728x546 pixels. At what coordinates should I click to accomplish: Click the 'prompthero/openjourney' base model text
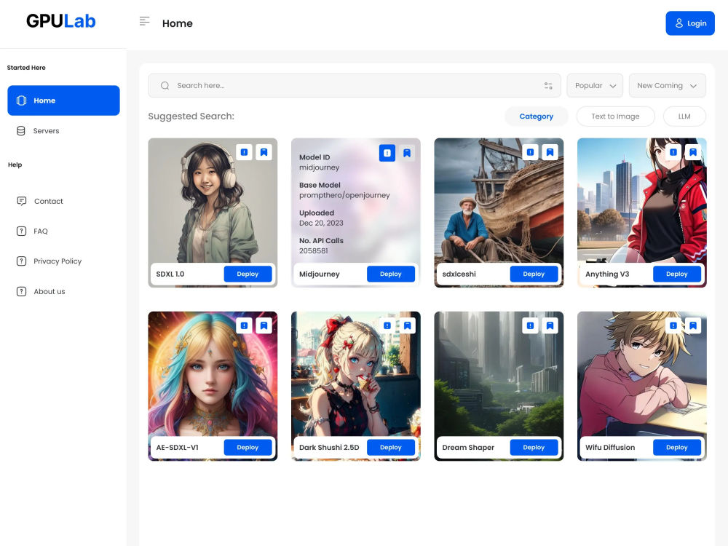(x=344, y=195)
